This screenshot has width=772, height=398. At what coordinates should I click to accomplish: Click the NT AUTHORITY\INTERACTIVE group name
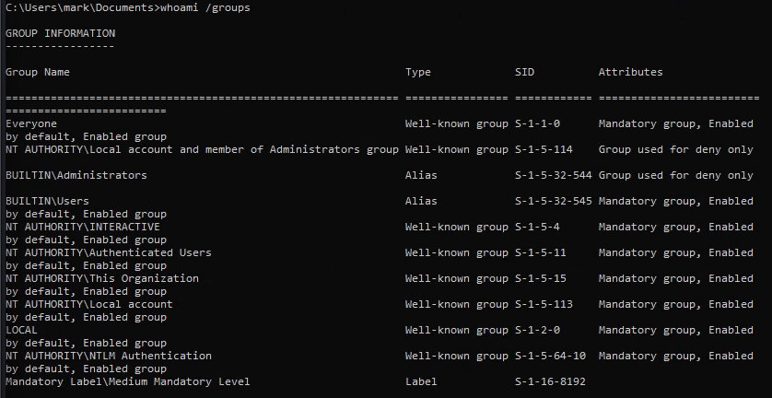coord(83,227)
